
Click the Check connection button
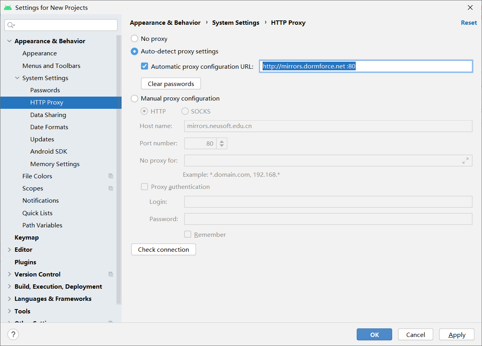pyautogui.click(x=164, y=249)
